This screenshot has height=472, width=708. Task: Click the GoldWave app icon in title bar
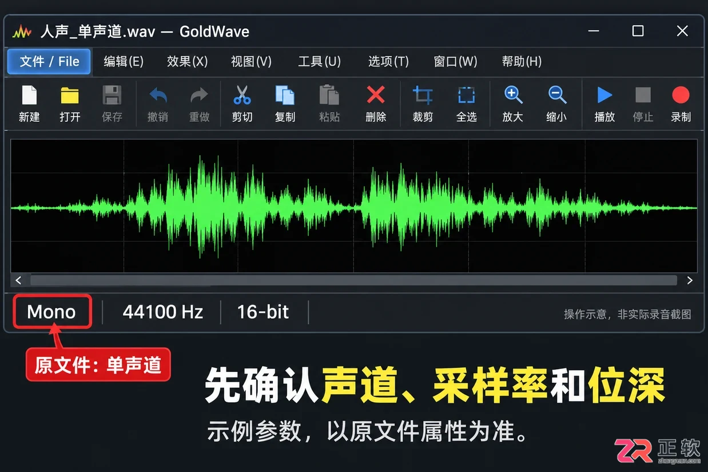coord(22,31)
